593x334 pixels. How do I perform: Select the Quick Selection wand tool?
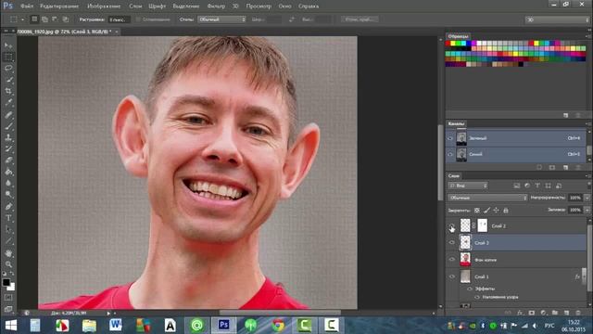[x=8, y=80]
